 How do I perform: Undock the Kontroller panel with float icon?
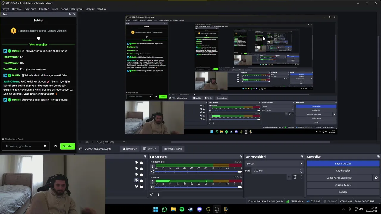[x=378, y=157]
